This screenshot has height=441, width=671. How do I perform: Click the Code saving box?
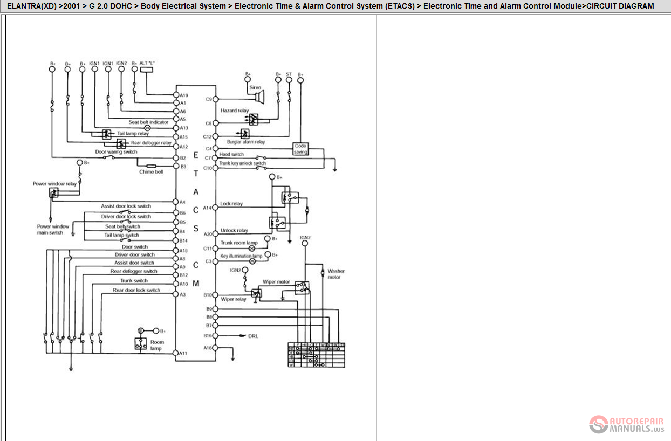[300, 149]
